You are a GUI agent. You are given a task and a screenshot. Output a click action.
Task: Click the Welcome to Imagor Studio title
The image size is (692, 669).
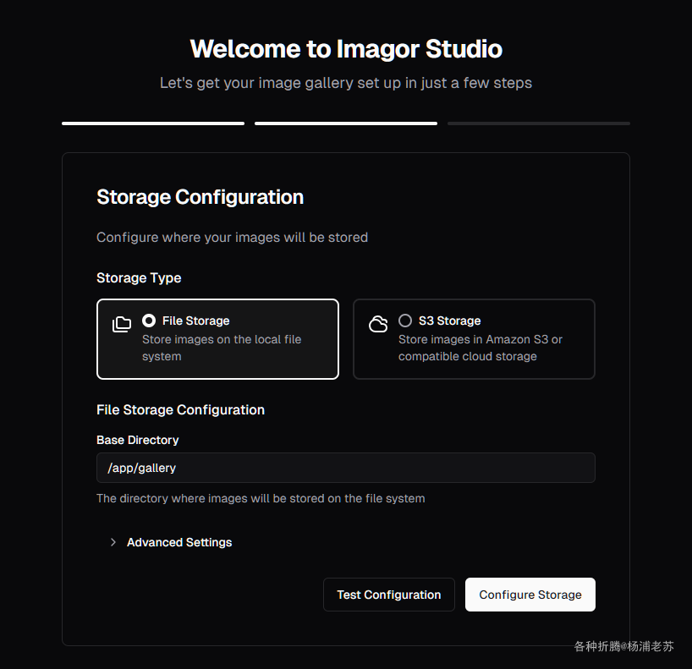click(346, 49)
